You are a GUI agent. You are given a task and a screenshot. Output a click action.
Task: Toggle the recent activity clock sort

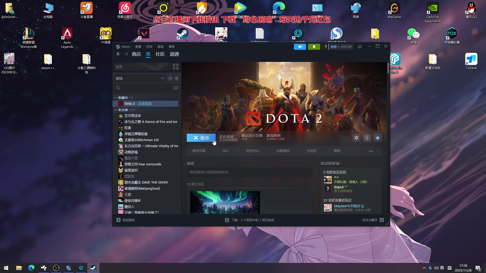[x=170, y=78]
